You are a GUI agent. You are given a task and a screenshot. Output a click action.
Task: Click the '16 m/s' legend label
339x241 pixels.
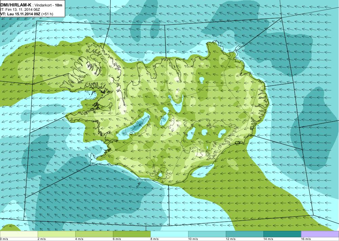306,239
